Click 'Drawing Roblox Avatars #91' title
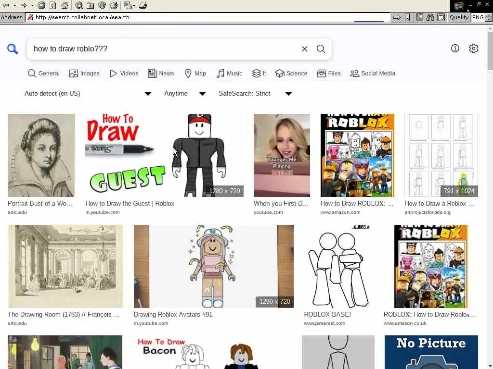 point(173,314)
